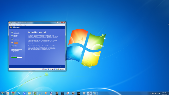Open Evernote from the taskbar

coord(35,94)
